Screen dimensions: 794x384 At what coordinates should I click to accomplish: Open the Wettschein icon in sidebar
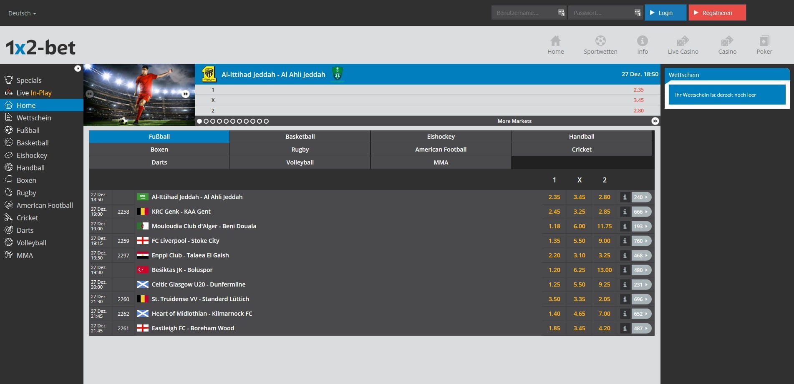(9, 117)
